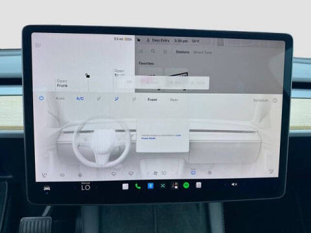Viewport: 311px width, 233px height.
Task: Open the Toybox app icon
Action: tap(175, 185)
